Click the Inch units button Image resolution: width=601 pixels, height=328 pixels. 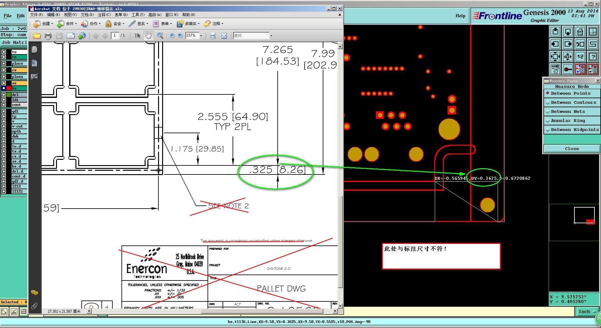click(587, 311)
